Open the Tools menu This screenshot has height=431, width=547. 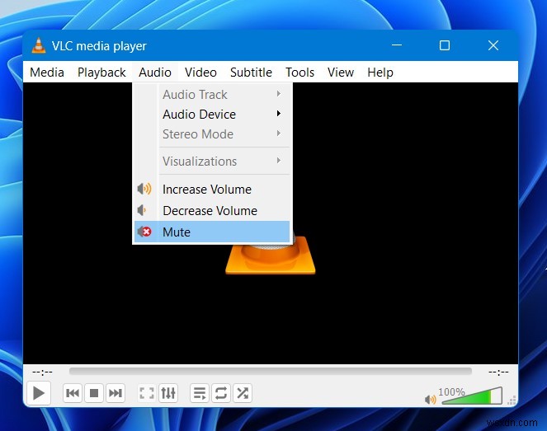click(299, 73)
